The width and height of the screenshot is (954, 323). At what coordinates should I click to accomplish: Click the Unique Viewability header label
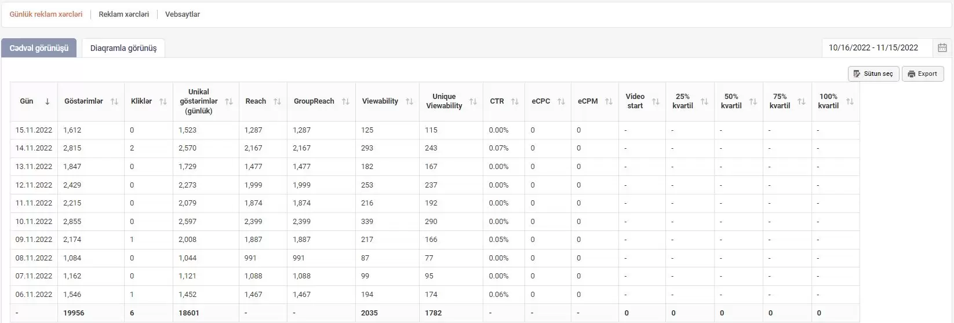coord(444,101)
